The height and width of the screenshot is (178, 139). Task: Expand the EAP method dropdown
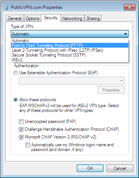point(72,81)
